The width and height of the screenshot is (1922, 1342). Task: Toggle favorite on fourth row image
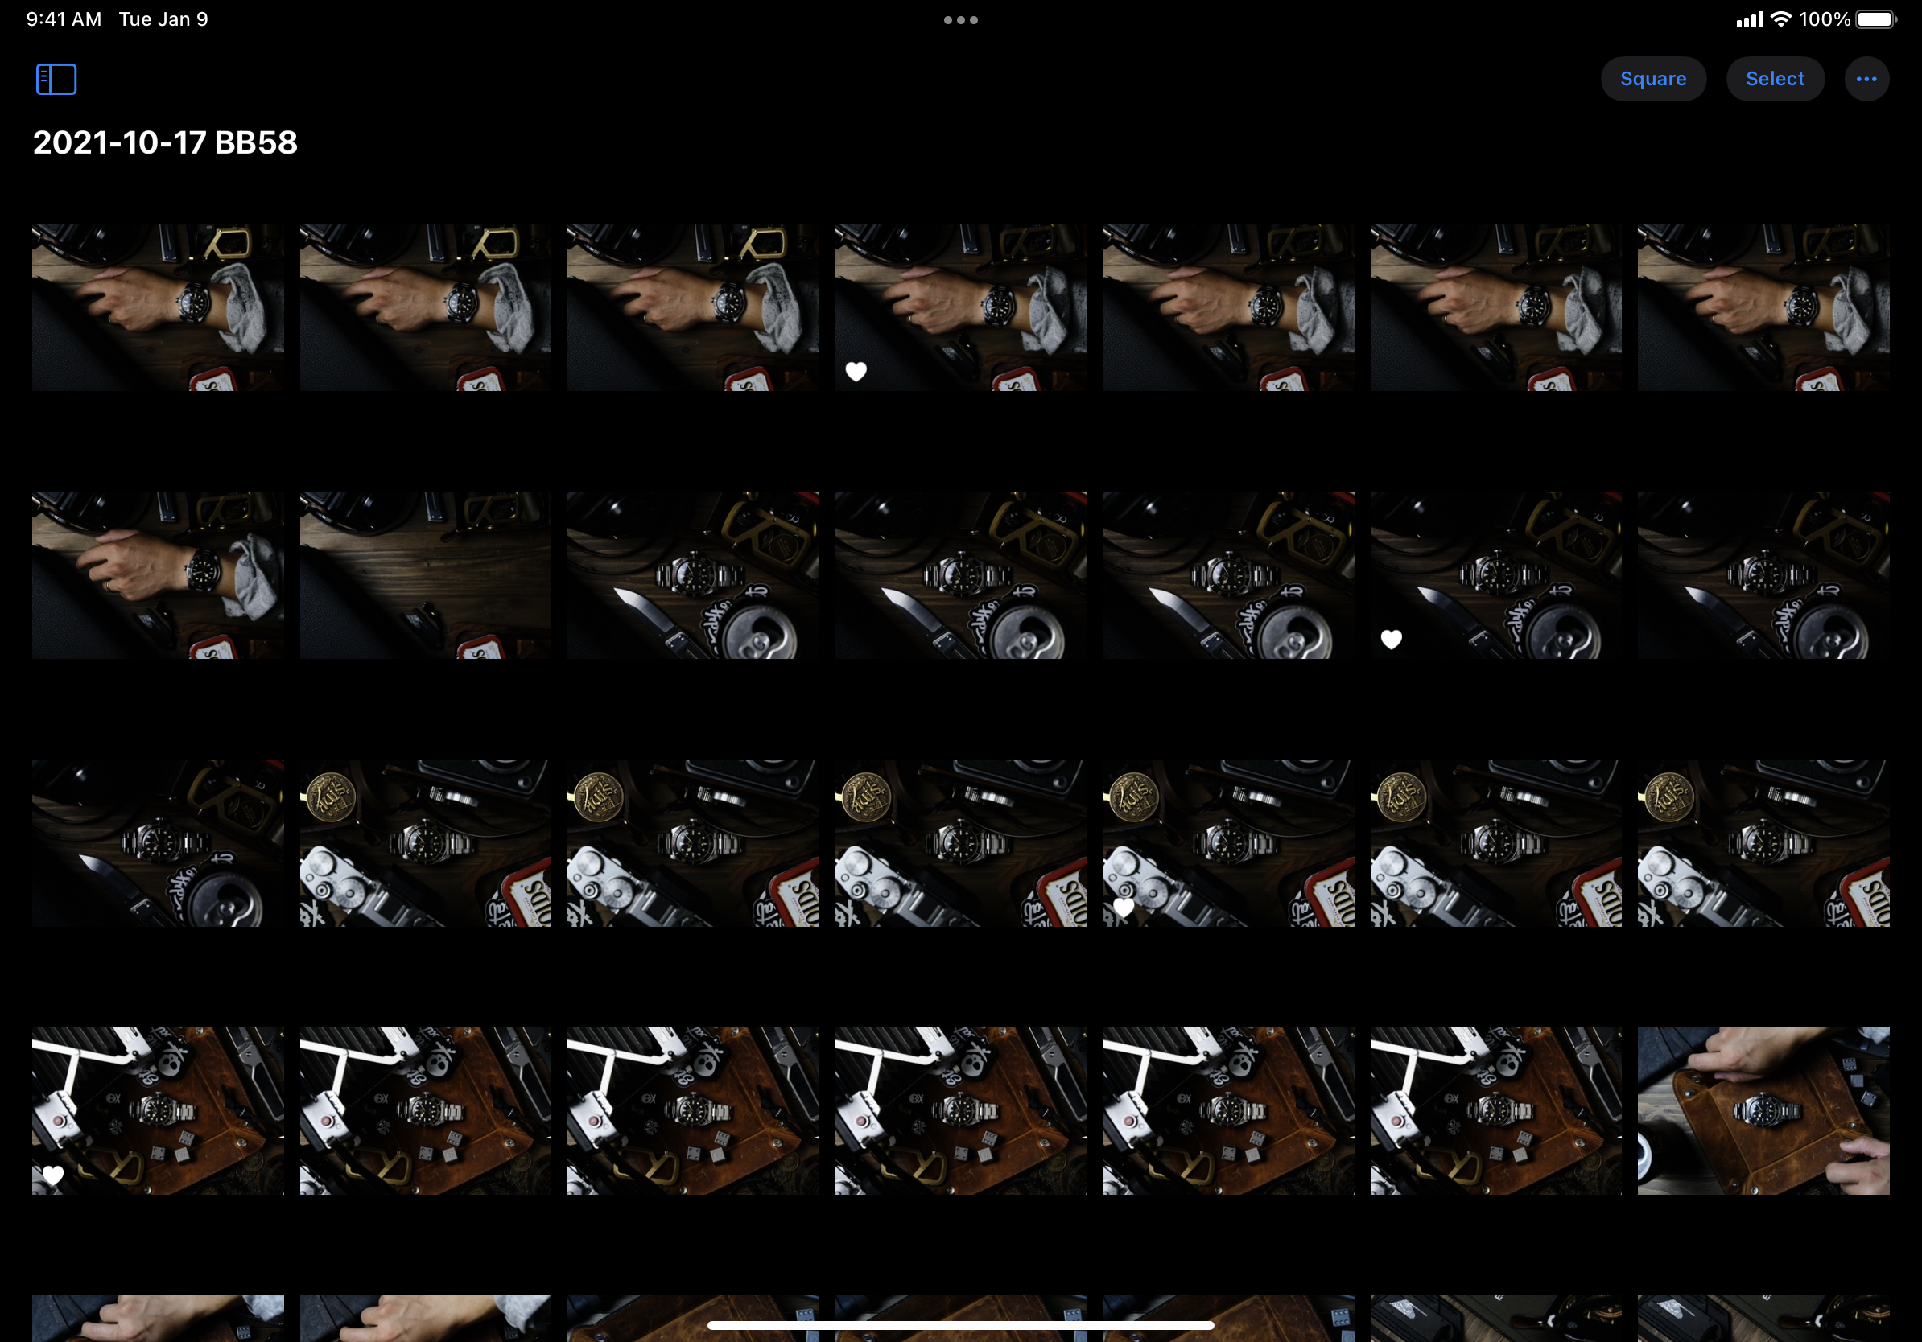pos(52,1174)
